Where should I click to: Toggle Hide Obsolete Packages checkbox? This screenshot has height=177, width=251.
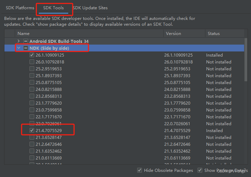pos(140,170)
